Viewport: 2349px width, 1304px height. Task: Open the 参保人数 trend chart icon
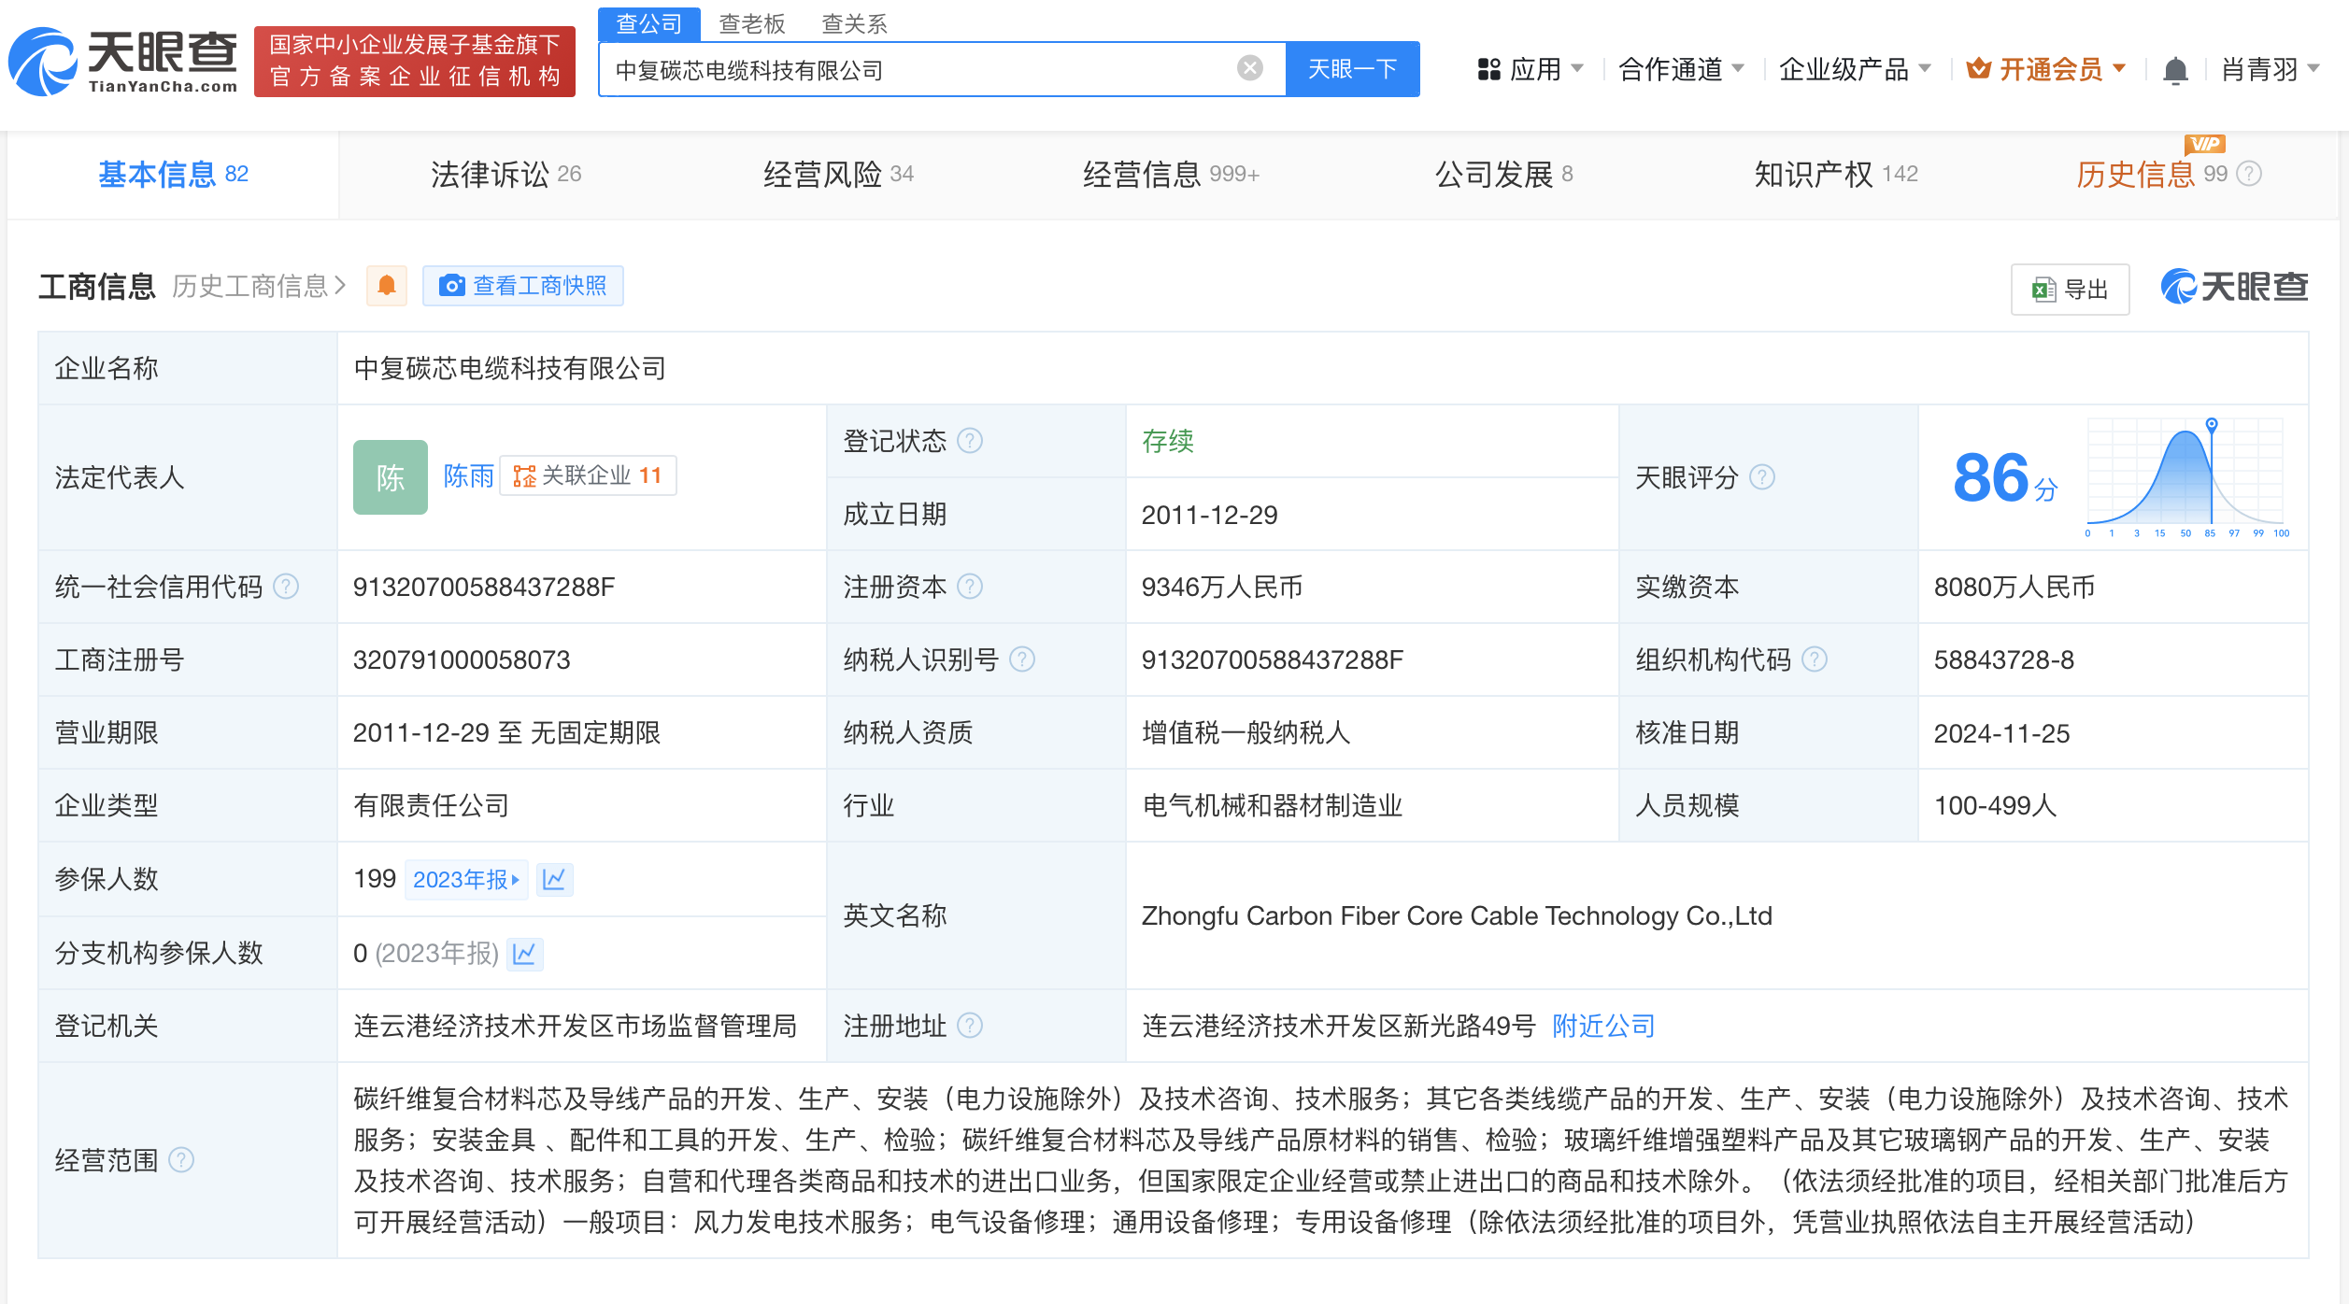tap(556, 878)
